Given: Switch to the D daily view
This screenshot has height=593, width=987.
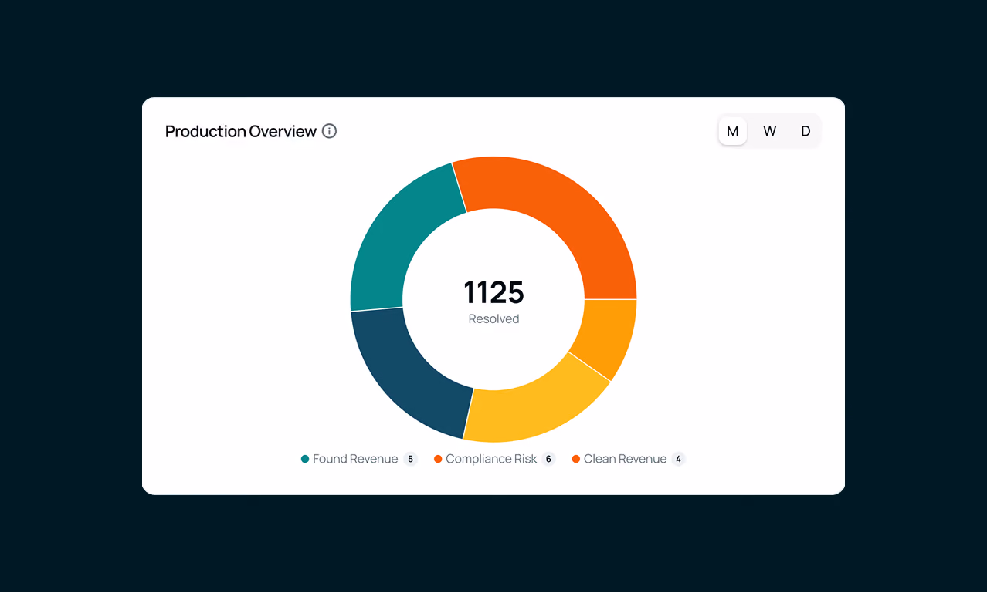Looking at the screenshot, I should pos(806,131).
